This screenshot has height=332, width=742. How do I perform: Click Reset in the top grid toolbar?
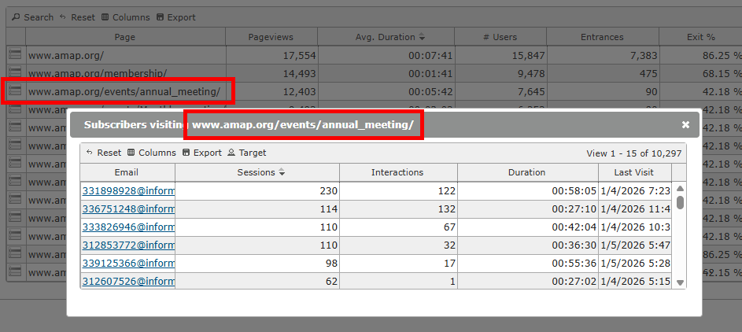click(77, 17)
